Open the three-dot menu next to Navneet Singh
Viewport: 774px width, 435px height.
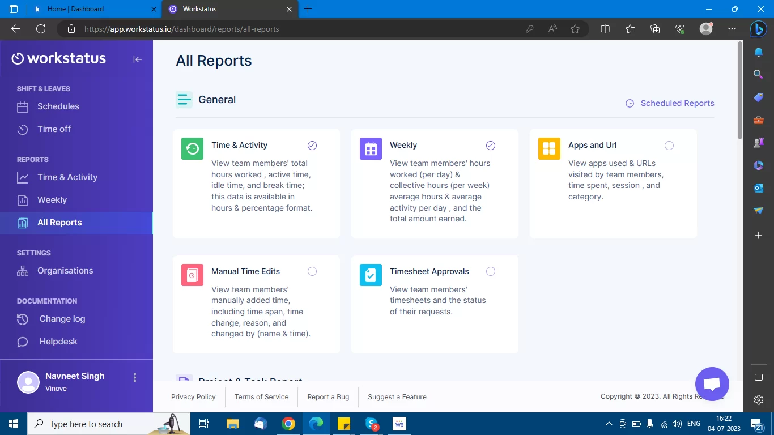coord(135,377)
